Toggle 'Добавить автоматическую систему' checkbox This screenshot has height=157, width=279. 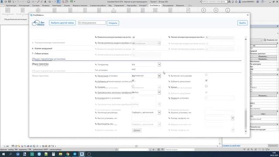coord(133,80)
